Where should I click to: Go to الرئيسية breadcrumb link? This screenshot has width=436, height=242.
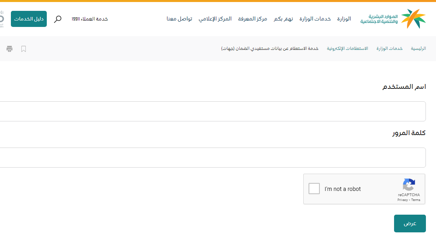point(418,49)
